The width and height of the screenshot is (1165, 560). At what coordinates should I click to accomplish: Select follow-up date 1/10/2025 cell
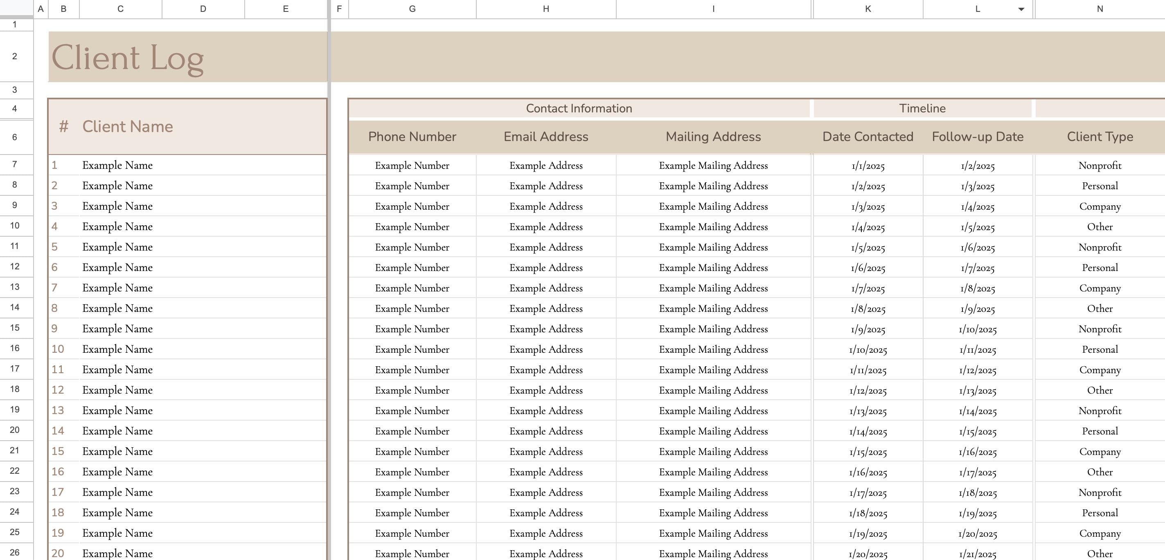click(x=978, y=329)
